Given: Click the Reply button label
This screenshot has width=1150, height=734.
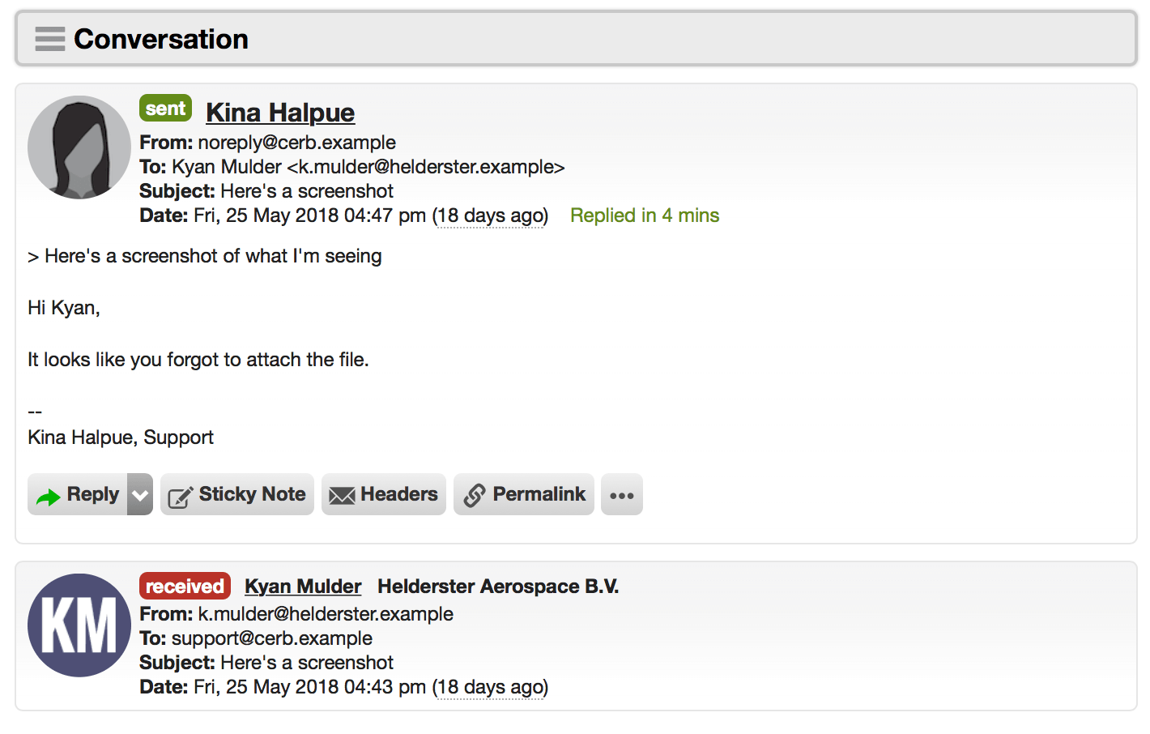Looking at the screenshot, I should 93,494.
